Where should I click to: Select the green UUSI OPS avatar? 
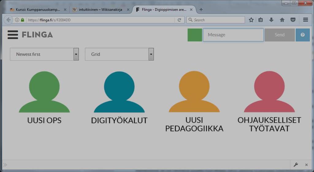(44, 92)
